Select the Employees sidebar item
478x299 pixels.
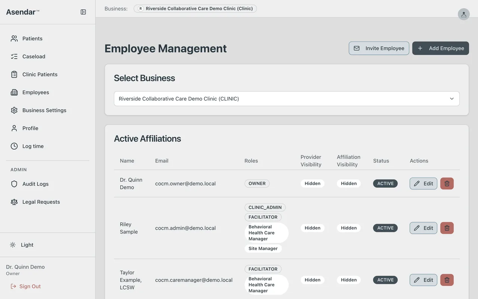pos(47,92)
